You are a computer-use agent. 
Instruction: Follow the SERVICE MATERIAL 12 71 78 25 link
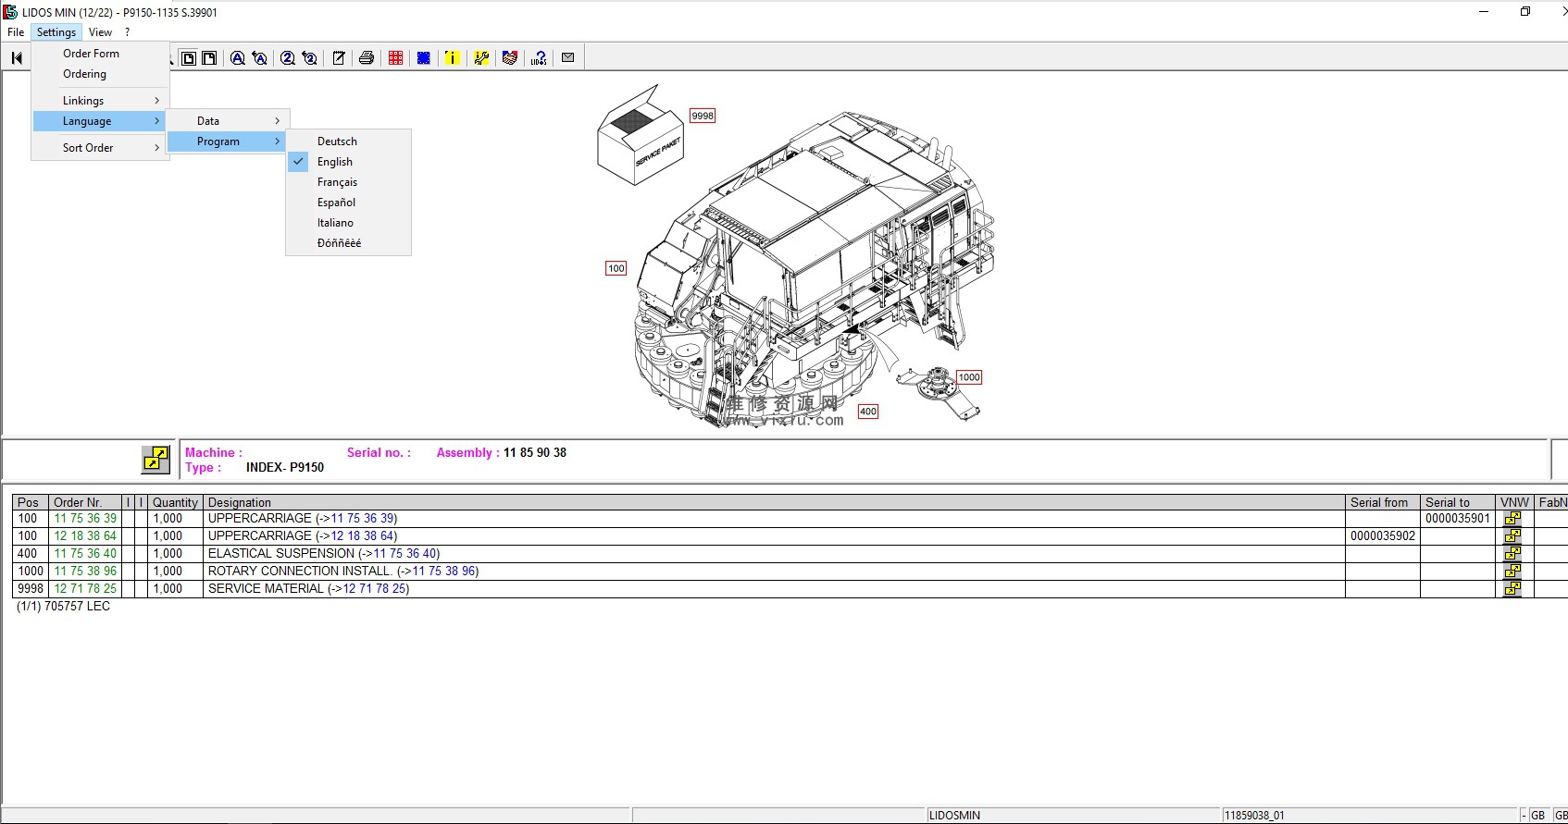pos(374,589)
